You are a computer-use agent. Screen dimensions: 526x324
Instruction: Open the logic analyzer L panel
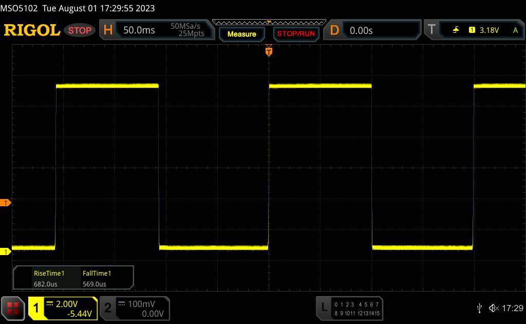coord(324,307)
